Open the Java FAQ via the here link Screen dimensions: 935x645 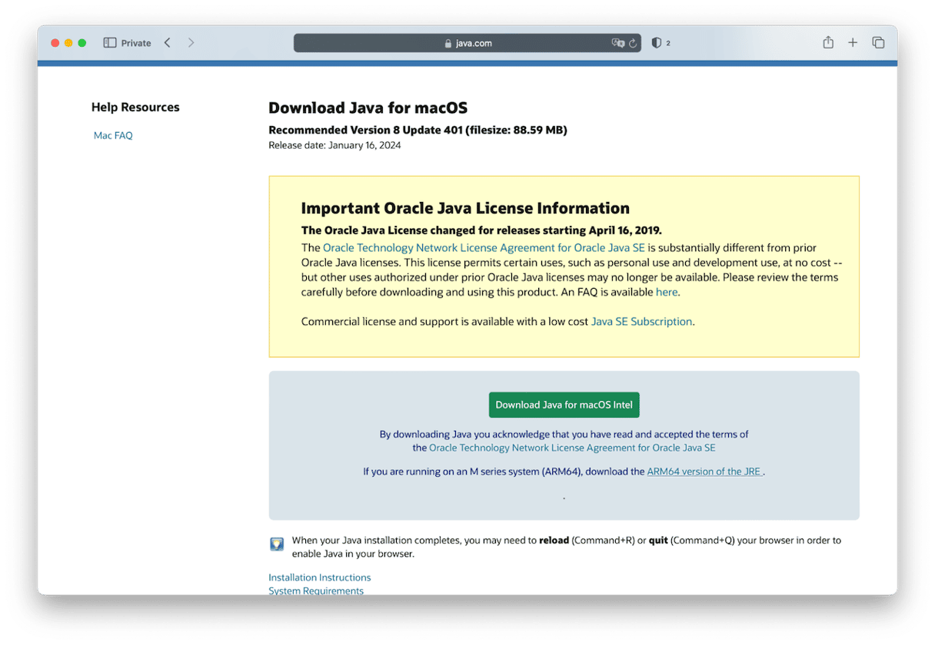pyautogui.click(x=666, y=292)
